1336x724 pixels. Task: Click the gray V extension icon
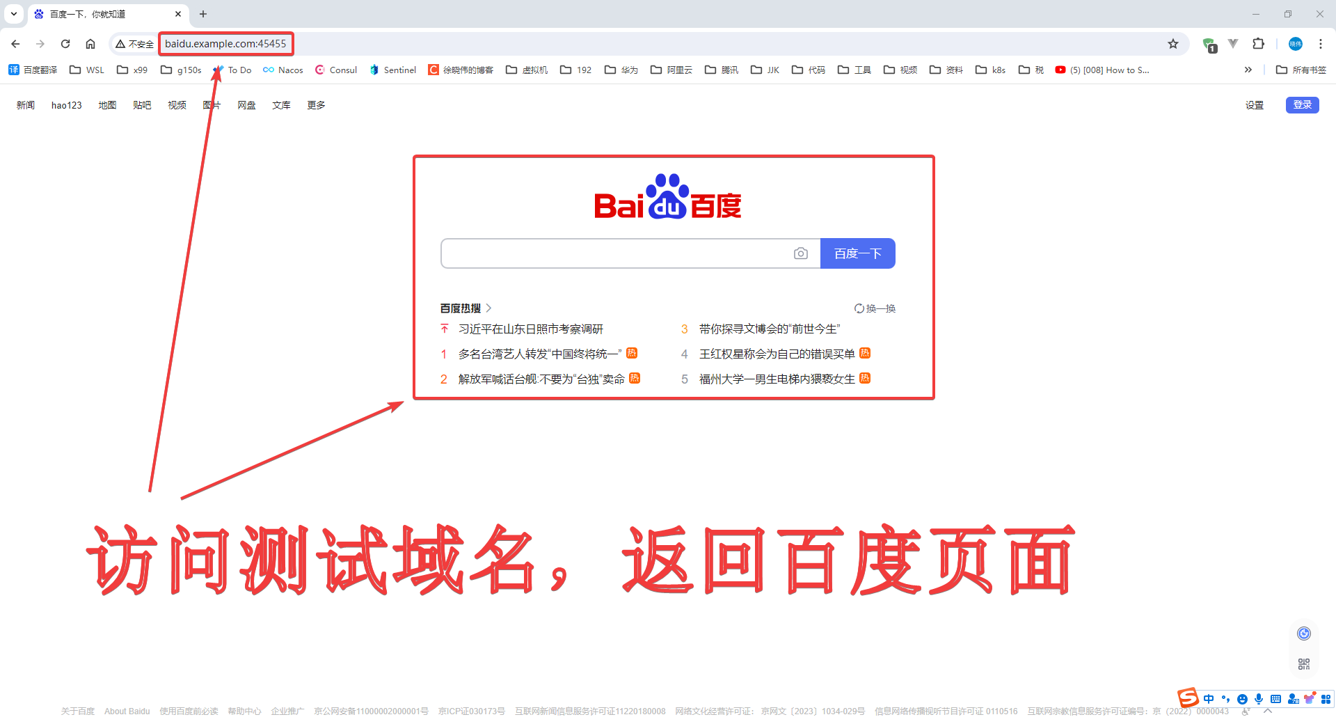pos(1233,44)
